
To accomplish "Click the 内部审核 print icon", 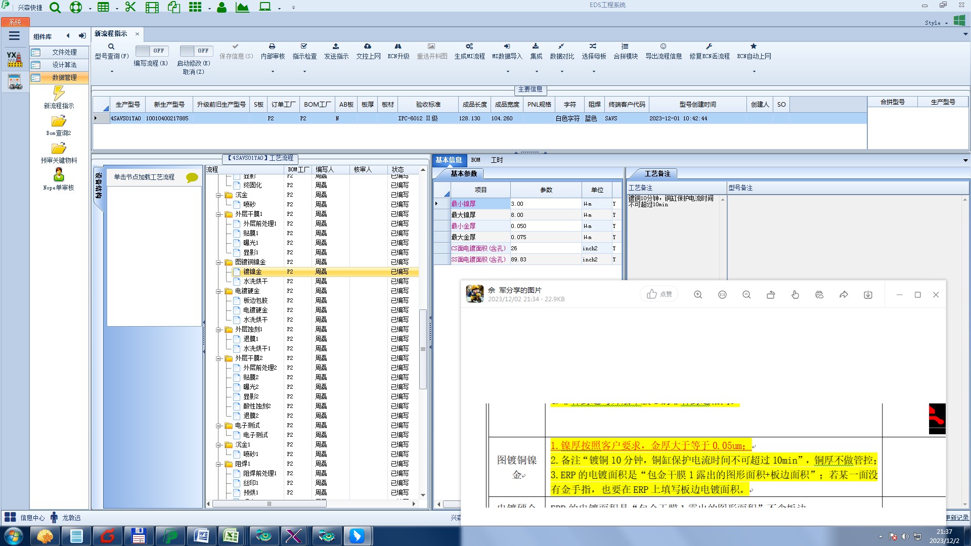I will 272,47.
